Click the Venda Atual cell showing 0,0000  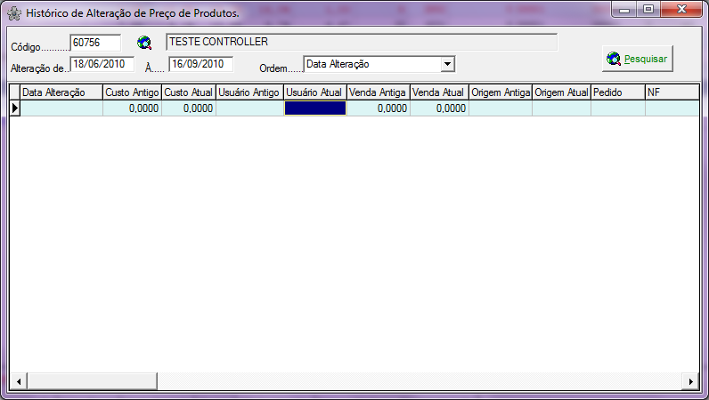439,108
